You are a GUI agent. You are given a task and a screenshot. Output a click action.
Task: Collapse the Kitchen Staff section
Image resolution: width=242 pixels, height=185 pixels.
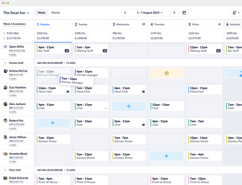click(x=5, y=63)
